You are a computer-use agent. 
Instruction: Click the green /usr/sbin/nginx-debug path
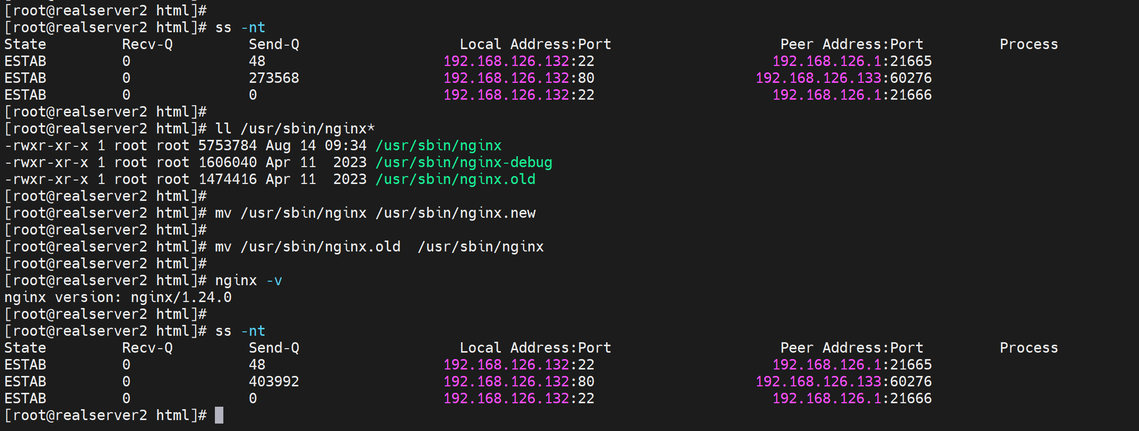(x=464, y=162)
